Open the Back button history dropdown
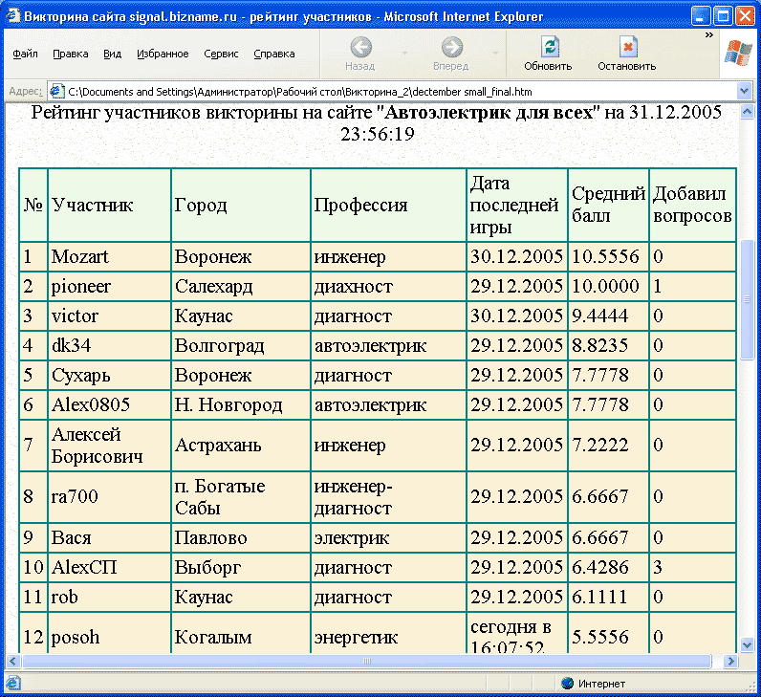Viewport: 761px width, 697px height. (x=404, y=53)
